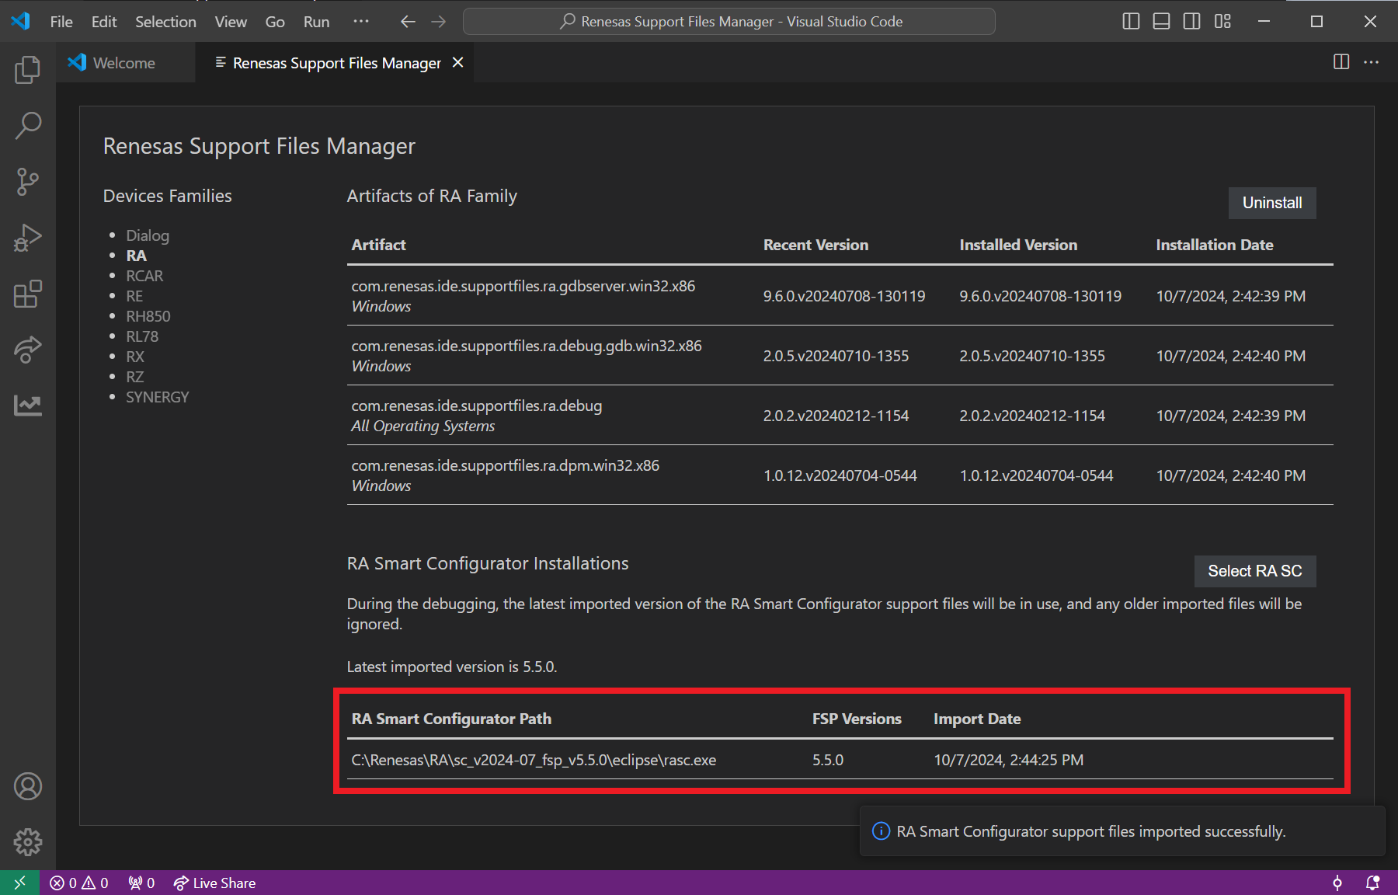Open the Search view in activity bar

[x=28, y=126]
